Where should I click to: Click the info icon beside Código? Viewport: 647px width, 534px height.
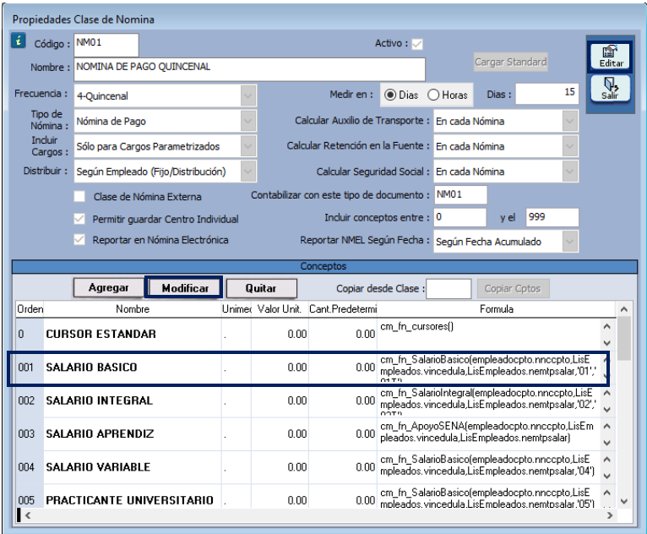(18, 41)
